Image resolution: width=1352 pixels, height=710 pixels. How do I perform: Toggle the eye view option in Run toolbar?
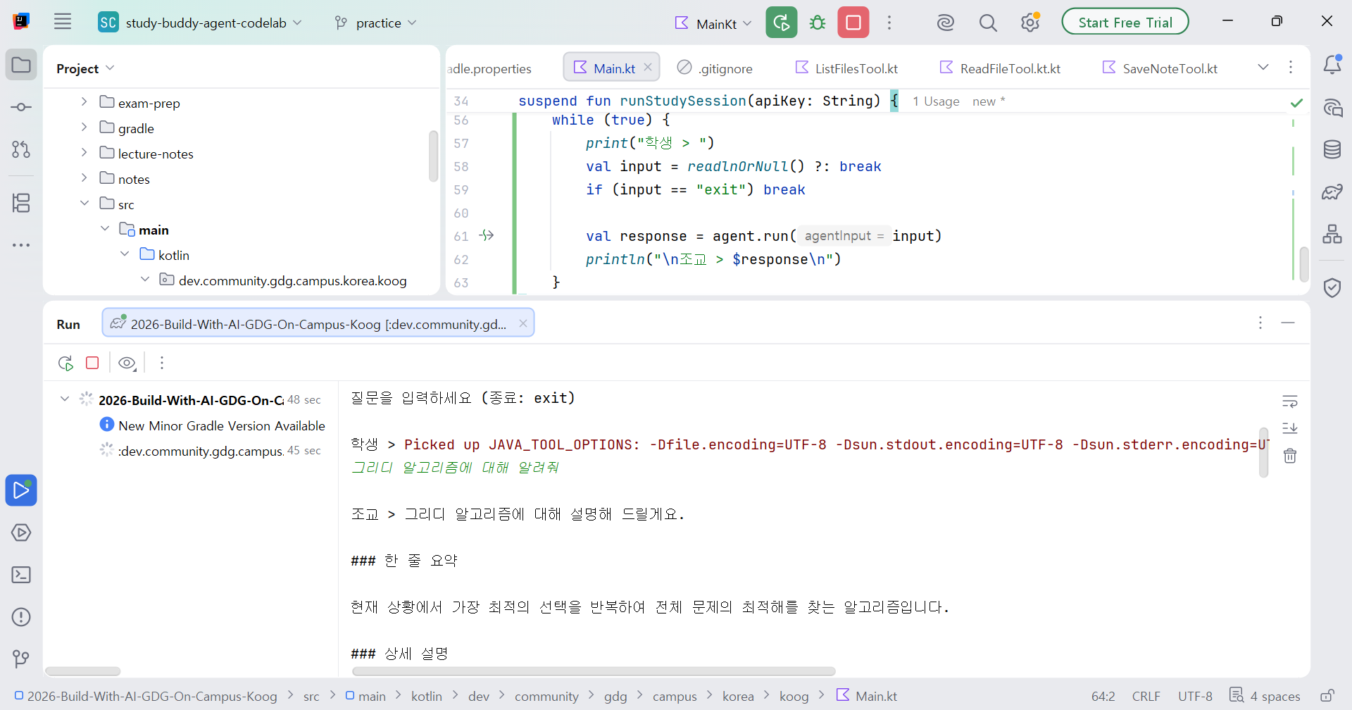coord(127,363)
